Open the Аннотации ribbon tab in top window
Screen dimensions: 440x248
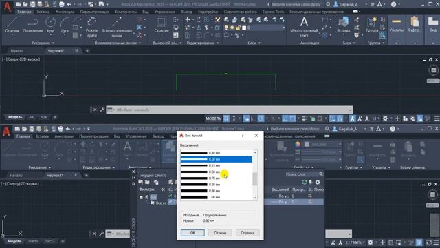coord(65,12)
